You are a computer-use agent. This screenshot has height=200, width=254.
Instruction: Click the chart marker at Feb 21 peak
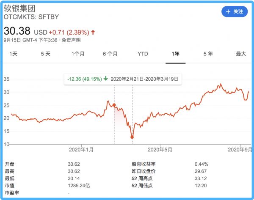click(x=114, y=104)
